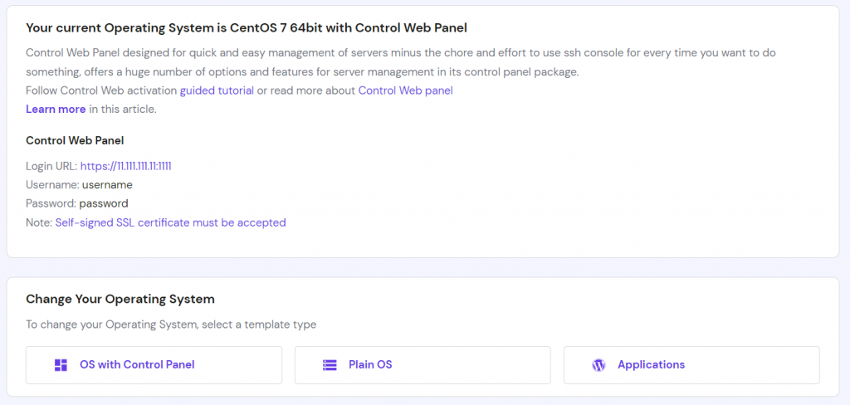
Task: Click the bold Control Web Panel subheading
Action: tap(75, 140)
